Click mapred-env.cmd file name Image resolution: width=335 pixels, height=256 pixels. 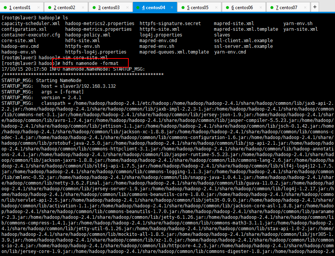pos(158,41)
